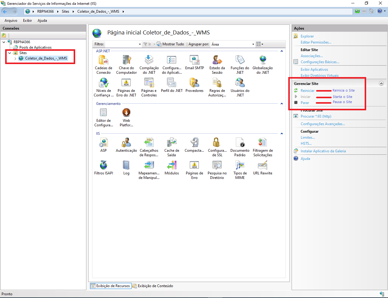Open the Compactação feature

click(195, 145)
